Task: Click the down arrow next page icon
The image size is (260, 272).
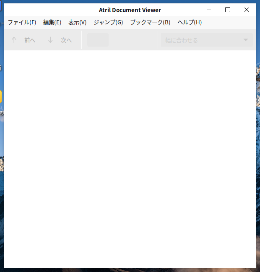Action: (x=50, y=40)
